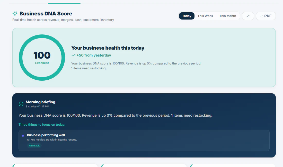Image resolution: width=283 pixels, height=167 pixels.
Task: Click the brain icon next to Morning briefing
Action: click(x=21, y=104)
